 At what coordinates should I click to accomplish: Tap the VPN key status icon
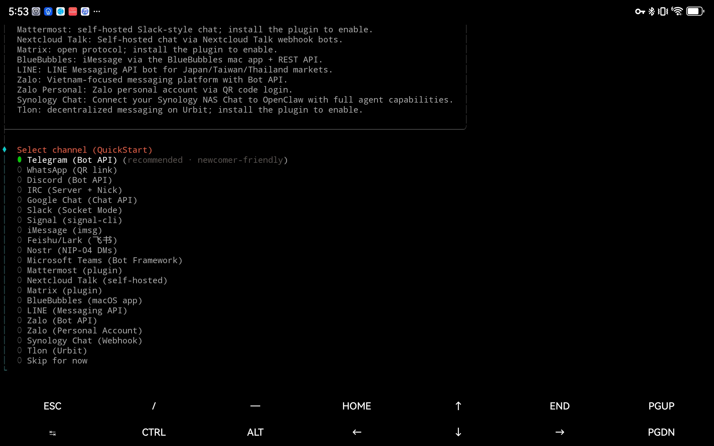click(x=640, y=11)
